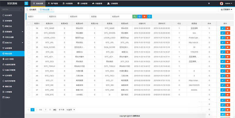Viewport: 235px width, 118px height.
Task: Edit the SITE_WX row
Action: tap(223, 85)
